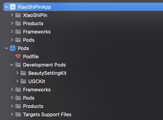This screenshot has width=163, height=120.
Task: Select Frameworks under XiaoShiPinApp project
Action: tap(37, 32)
